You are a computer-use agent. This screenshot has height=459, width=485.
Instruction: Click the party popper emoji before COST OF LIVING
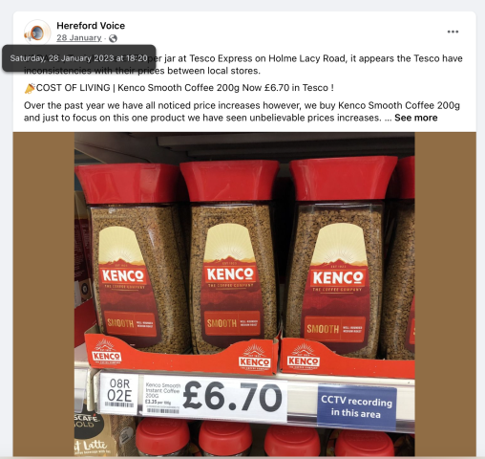[30, 88]
